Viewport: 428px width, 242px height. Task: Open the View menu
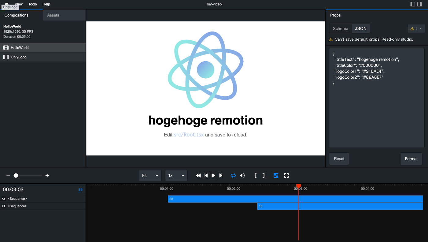point(19,4)
